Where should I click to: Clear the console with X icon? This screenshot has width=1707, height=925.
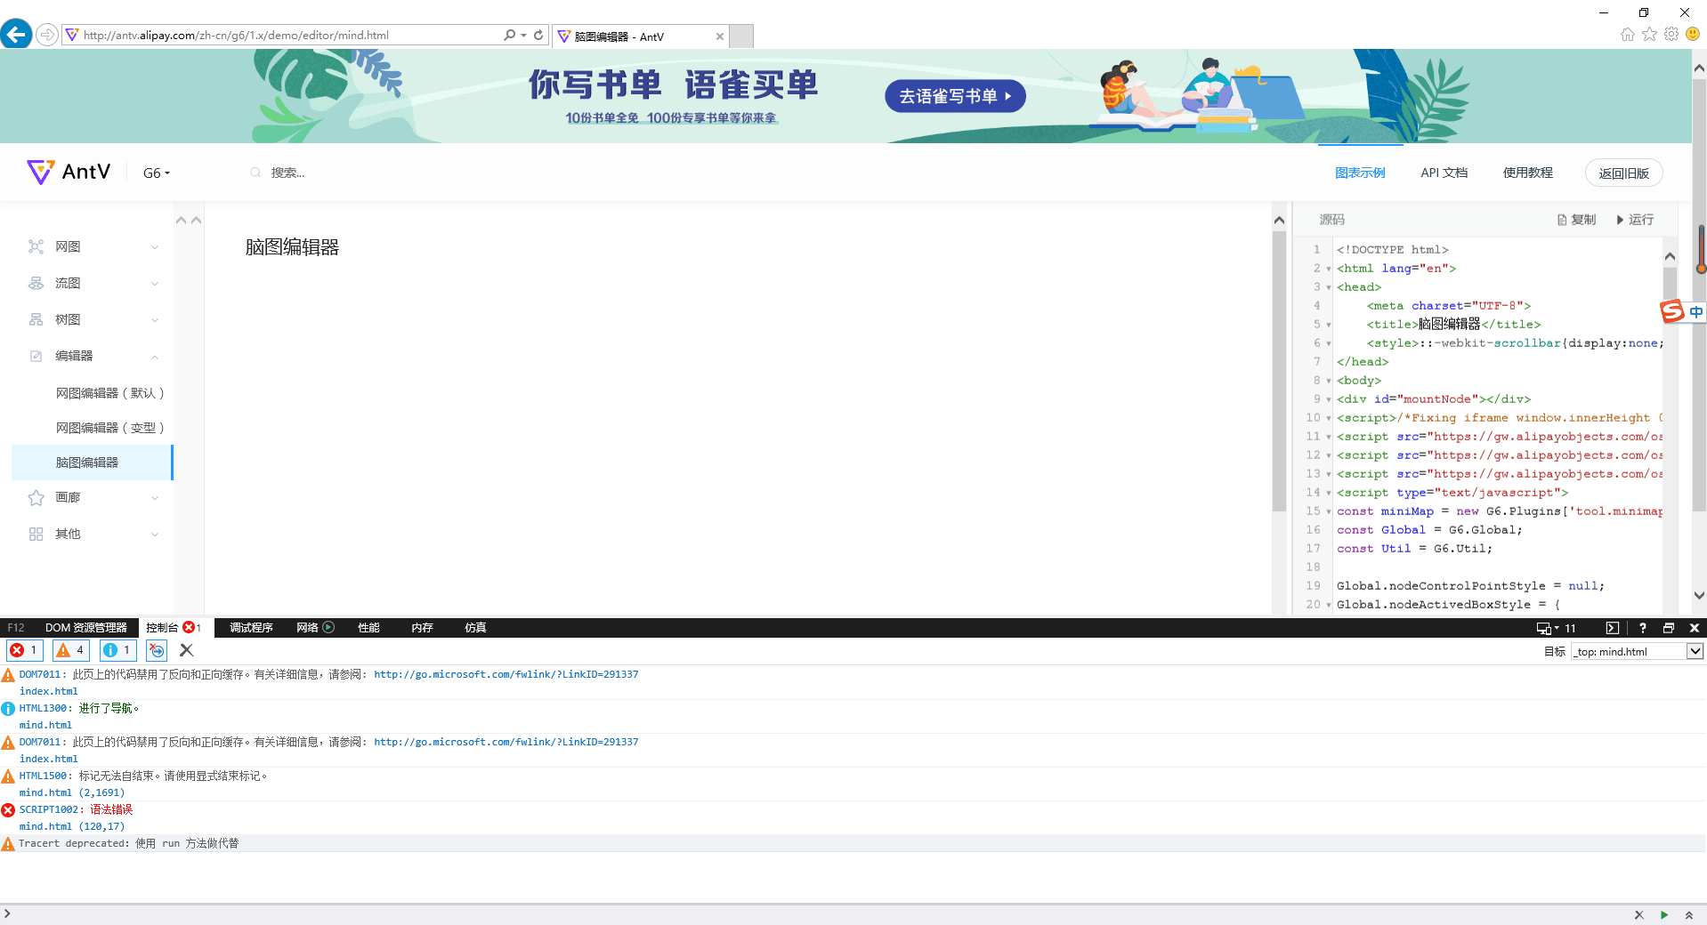[186, 650]
